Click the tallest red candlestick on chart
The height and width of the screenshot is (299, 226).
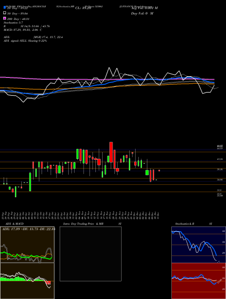pyautogui.click(x=111, y=152)
